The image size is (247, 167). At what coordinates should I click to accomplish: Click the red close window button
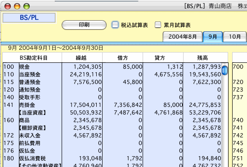click(x=8, y=6)
